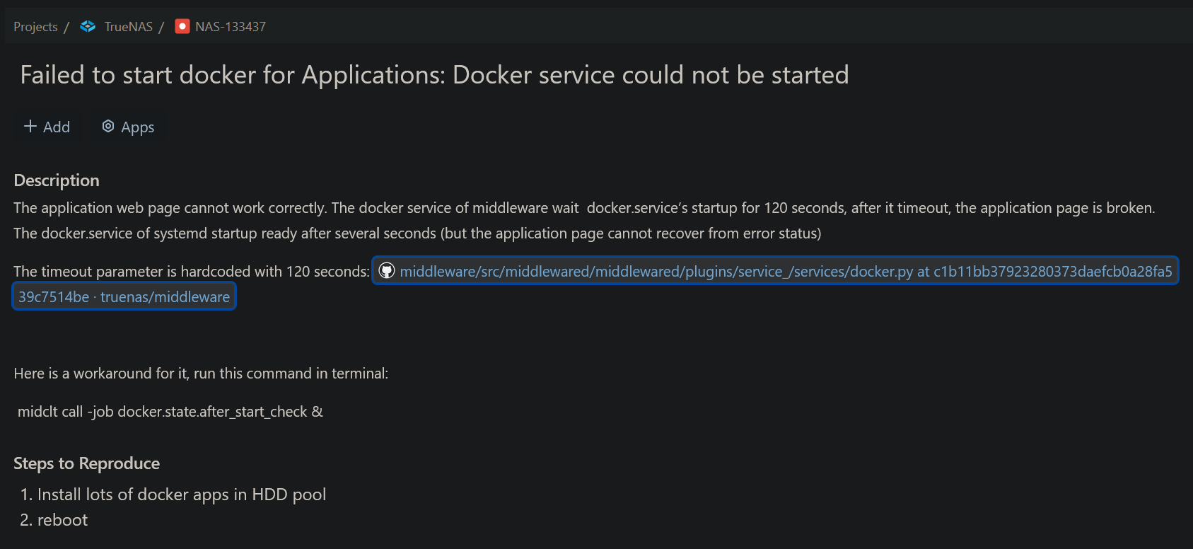1193x549 pixels.
Task: Click the GitHub octocat icon in link
Action: click(387, 271)
